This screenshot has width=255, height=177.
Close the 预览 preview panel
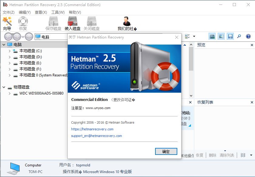[x=252, y=45]
